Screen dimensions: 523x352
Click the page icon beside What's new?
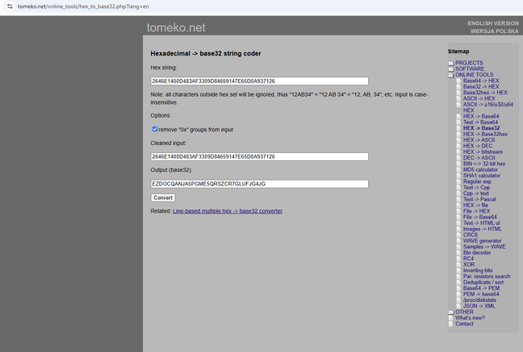(451, 318)
